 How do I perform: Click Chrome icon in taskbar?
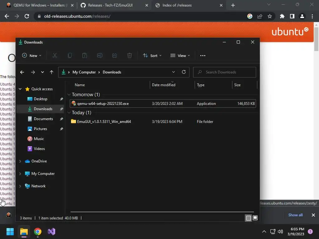pos(38,232)
